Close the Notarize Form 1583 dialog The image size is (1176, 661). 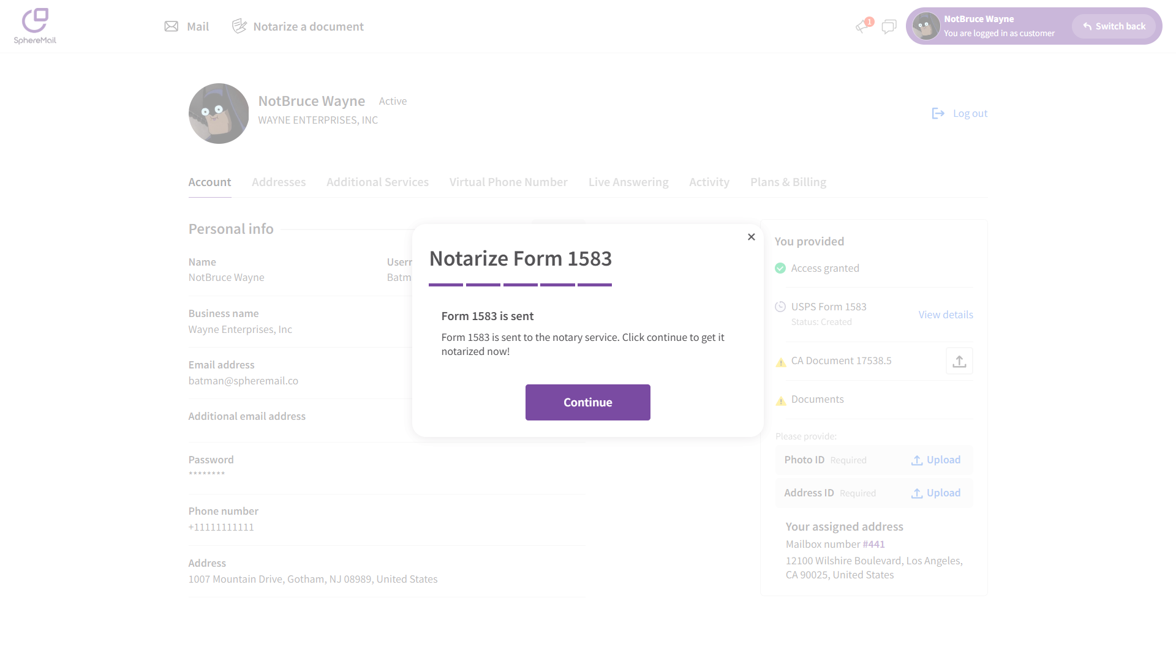click(752, 237)
